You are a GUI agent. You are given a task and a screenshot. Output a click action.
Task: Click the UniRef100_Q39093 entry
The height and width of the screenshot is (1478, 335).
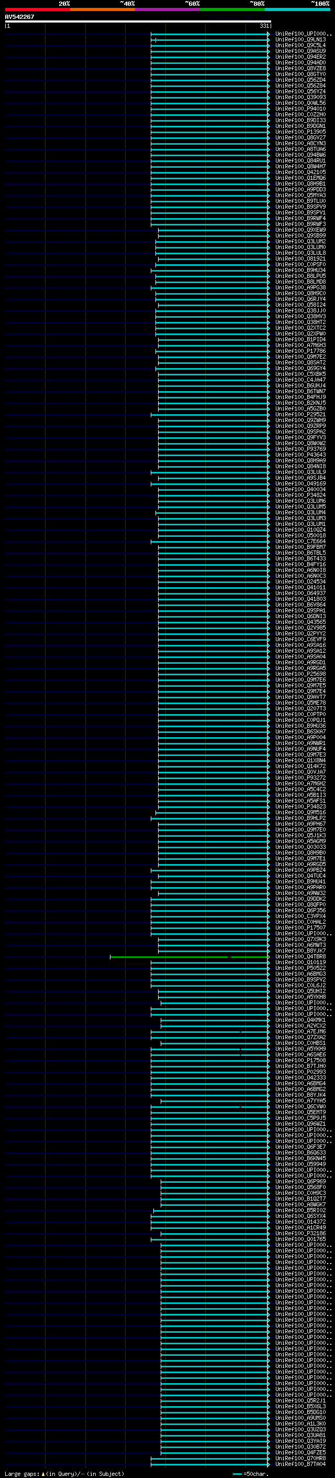click(300, 97)
